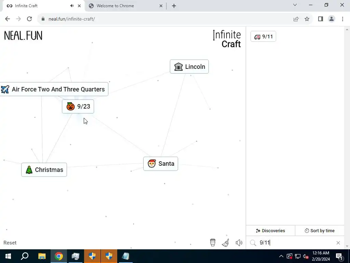The width and height of the screenshot is (350, 263).
Task: Click the computer monitor app in the taskbar
Action: tap(76, 256)
